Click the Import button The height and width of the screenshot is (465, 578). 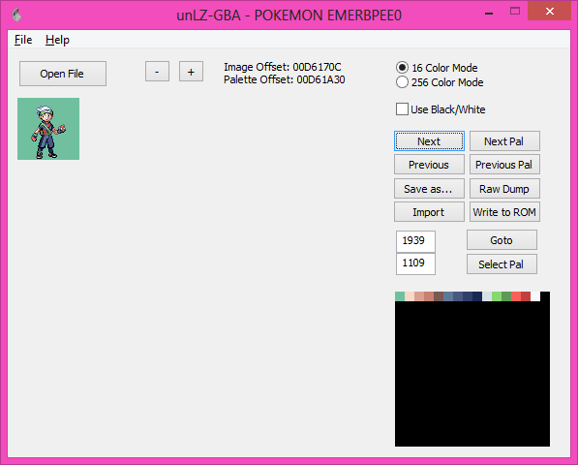pyautogui.click(x=429, y=211)
